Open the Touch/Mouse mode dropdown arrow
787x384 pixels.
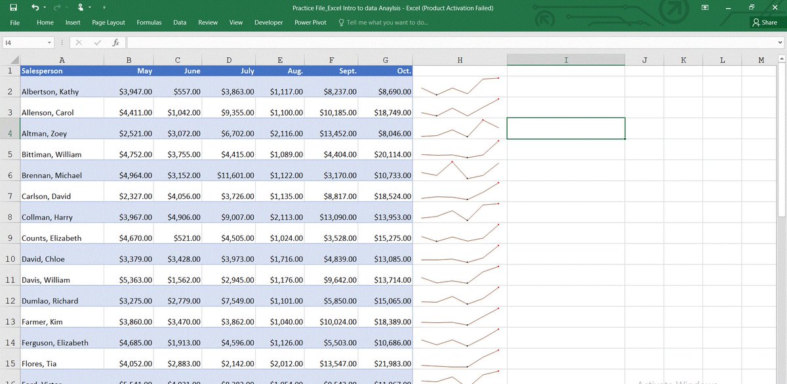click(91, 8)
